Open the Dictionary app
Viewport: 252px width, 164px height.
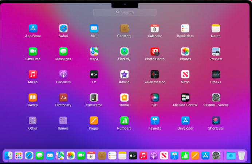click(x=63, y=98)
